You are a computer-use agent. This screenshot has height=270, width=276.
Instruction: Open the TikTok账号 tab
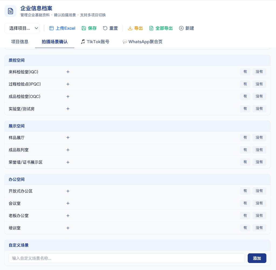tap(95, 42)
